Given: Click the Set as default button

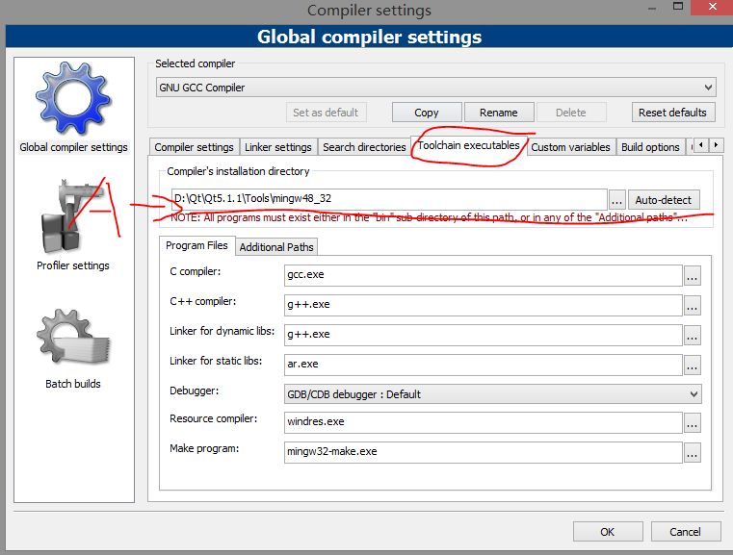Looking at the screenshot, I should click(x=326, y=113).
